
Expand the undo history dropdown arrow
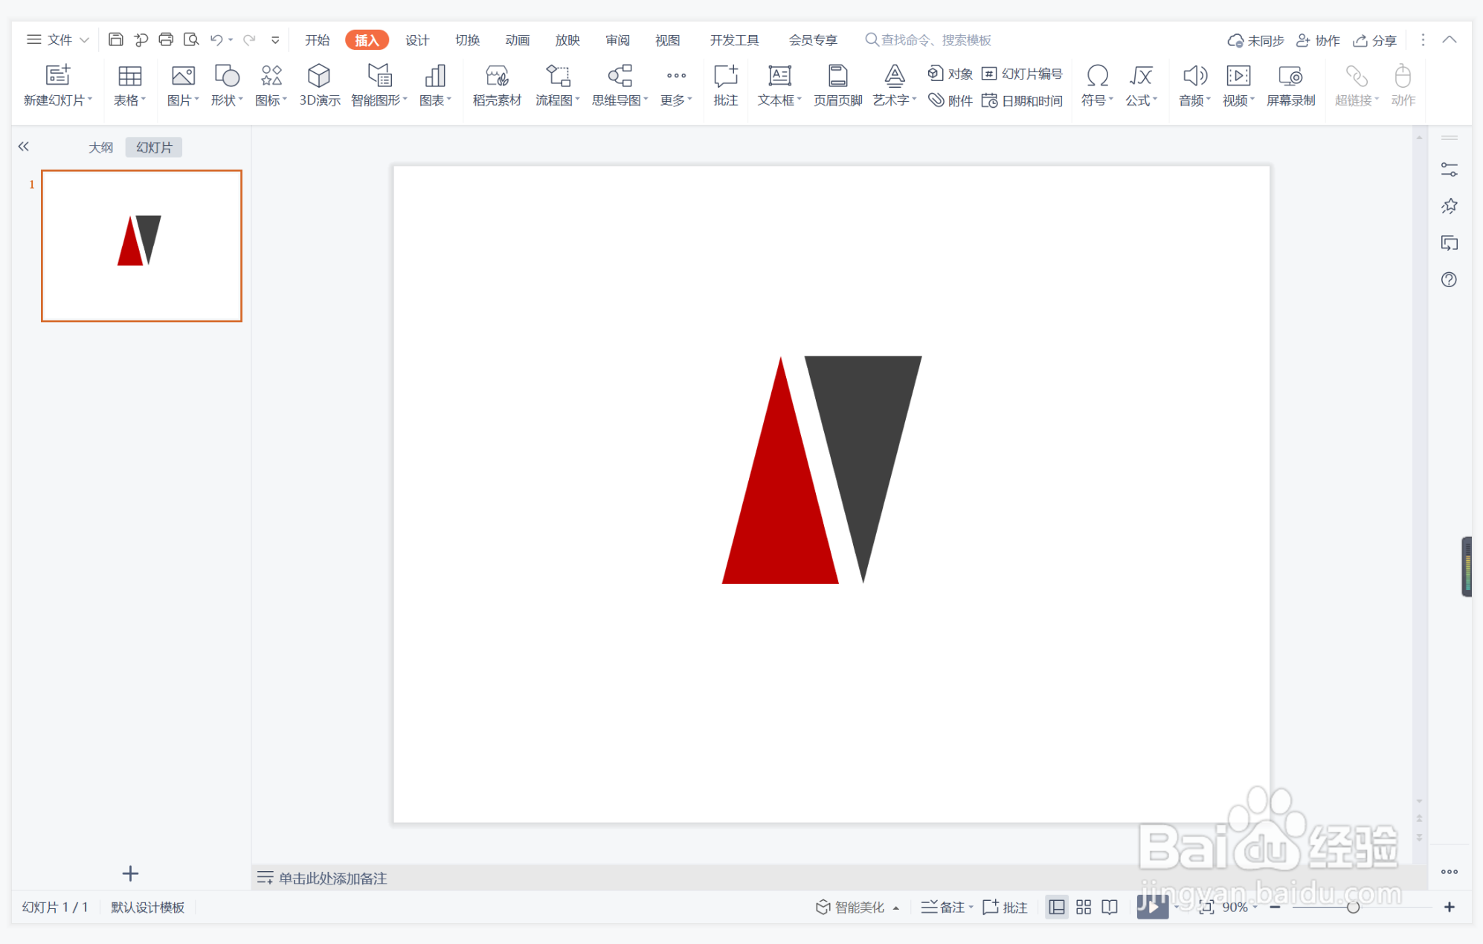click(x=231, y=40)
